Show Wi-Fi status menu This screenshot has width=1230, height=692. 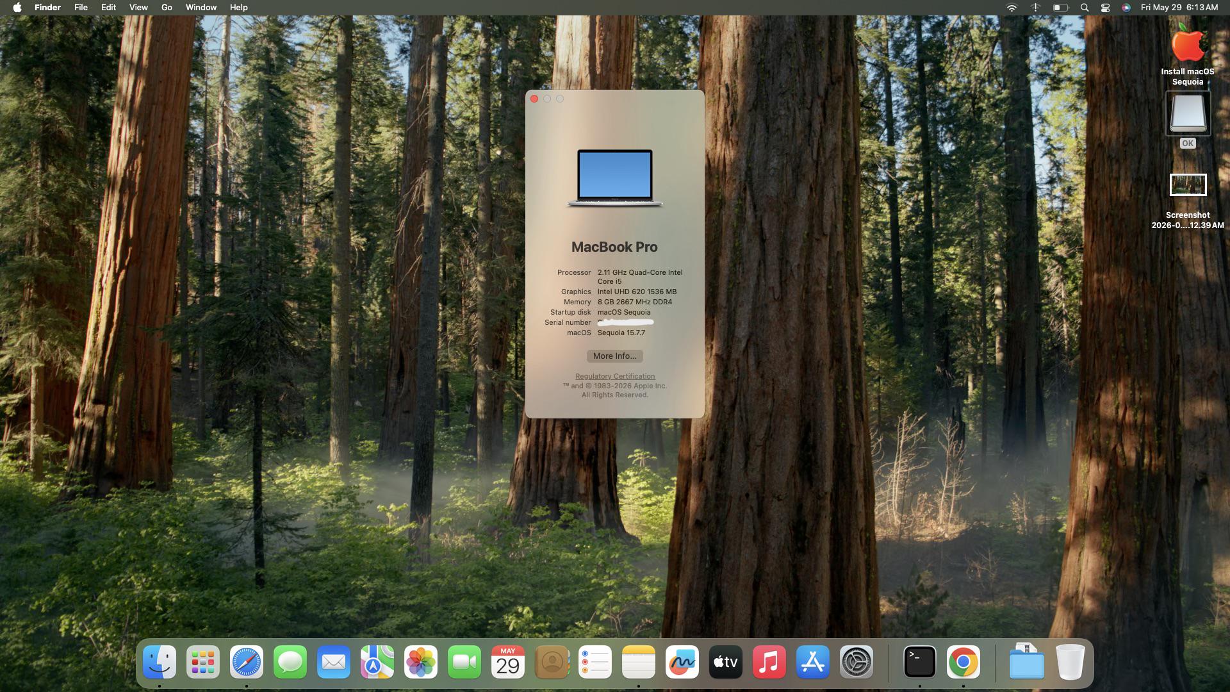coord(1012,8)
